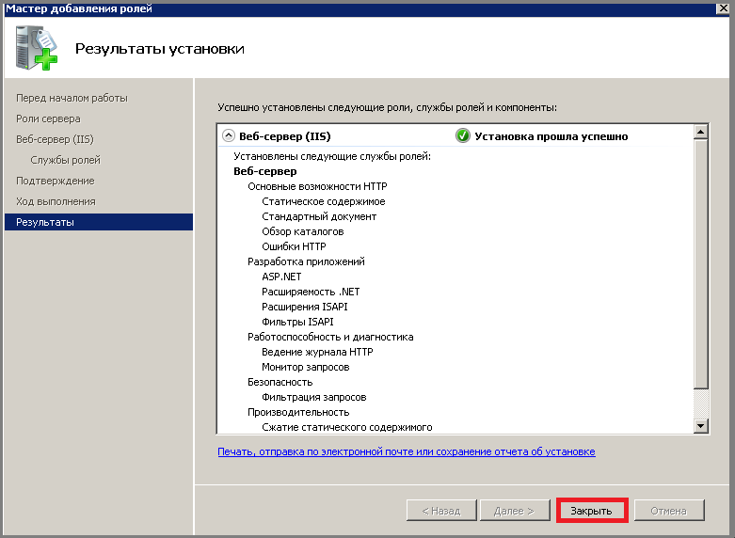The height and width of the screenshot is (538, 735).
Task: Select the Службы ролей step
Action: coord(65,160)
